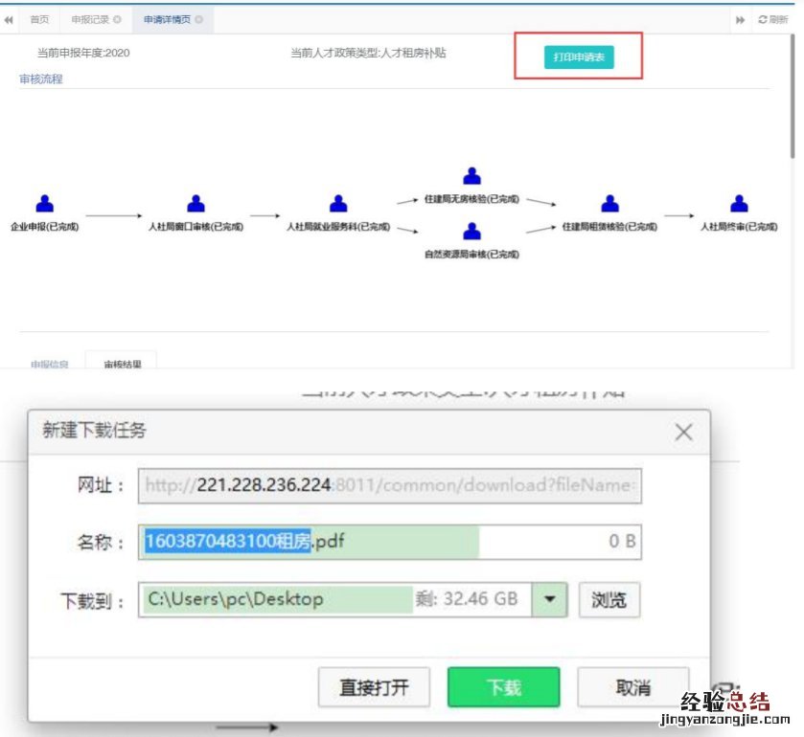Open the 申报记录 tab

point(90,19)
